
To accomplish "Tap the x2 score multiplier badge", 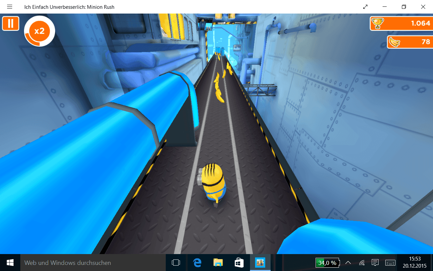I will click(x=40, y=31).
